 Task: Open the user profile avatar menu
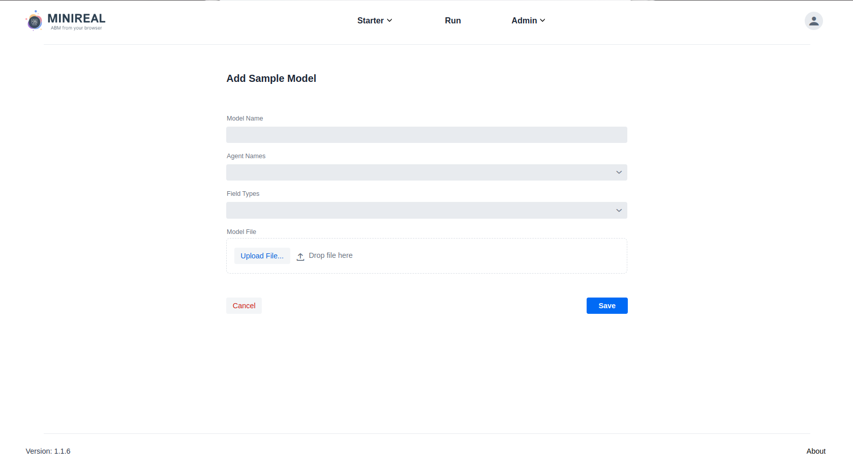click(x=813, y=21)
